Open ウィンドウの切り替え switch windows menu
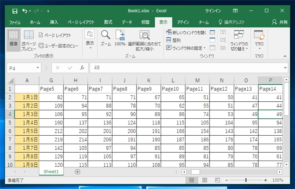The image size is (295, 189). click(239, 40)
